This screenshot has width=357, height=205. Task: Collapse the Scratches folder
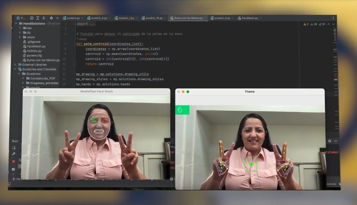[x=19, y=74]
